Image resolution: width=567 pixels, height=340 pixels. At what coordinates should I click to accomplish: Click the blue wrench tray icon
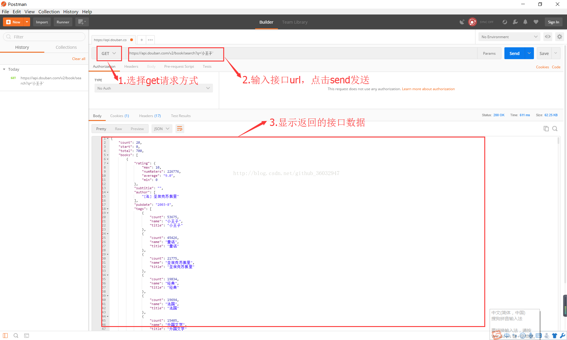click(563, 336)
